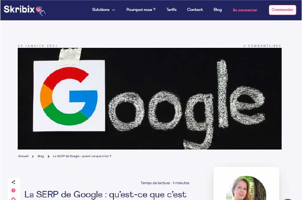Screen dimensions: 302x200
Task: Click the Temps de lecture : 4 minutes text
Action: pyautogui.click(x=165, y=183)
